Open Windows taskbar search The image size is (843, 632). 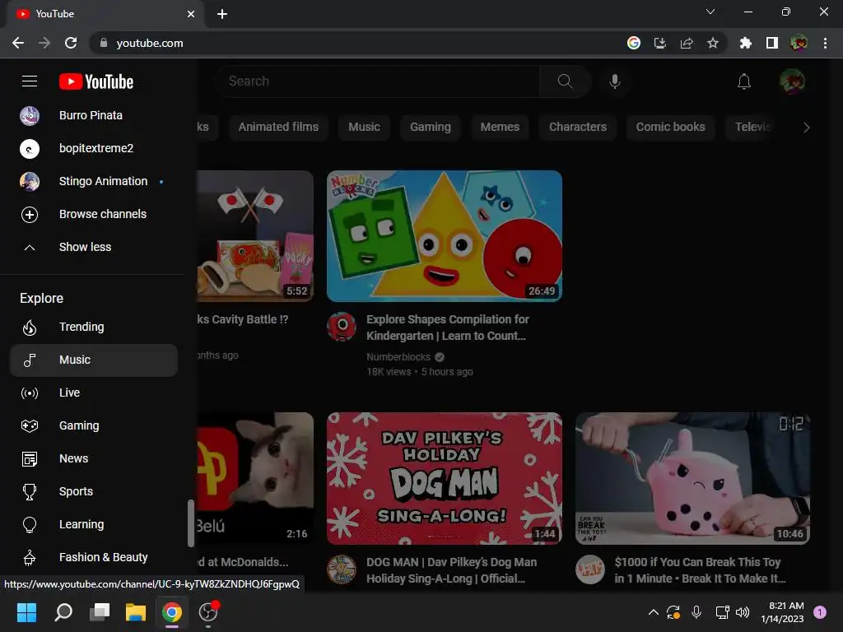click(x=63, y=612)
